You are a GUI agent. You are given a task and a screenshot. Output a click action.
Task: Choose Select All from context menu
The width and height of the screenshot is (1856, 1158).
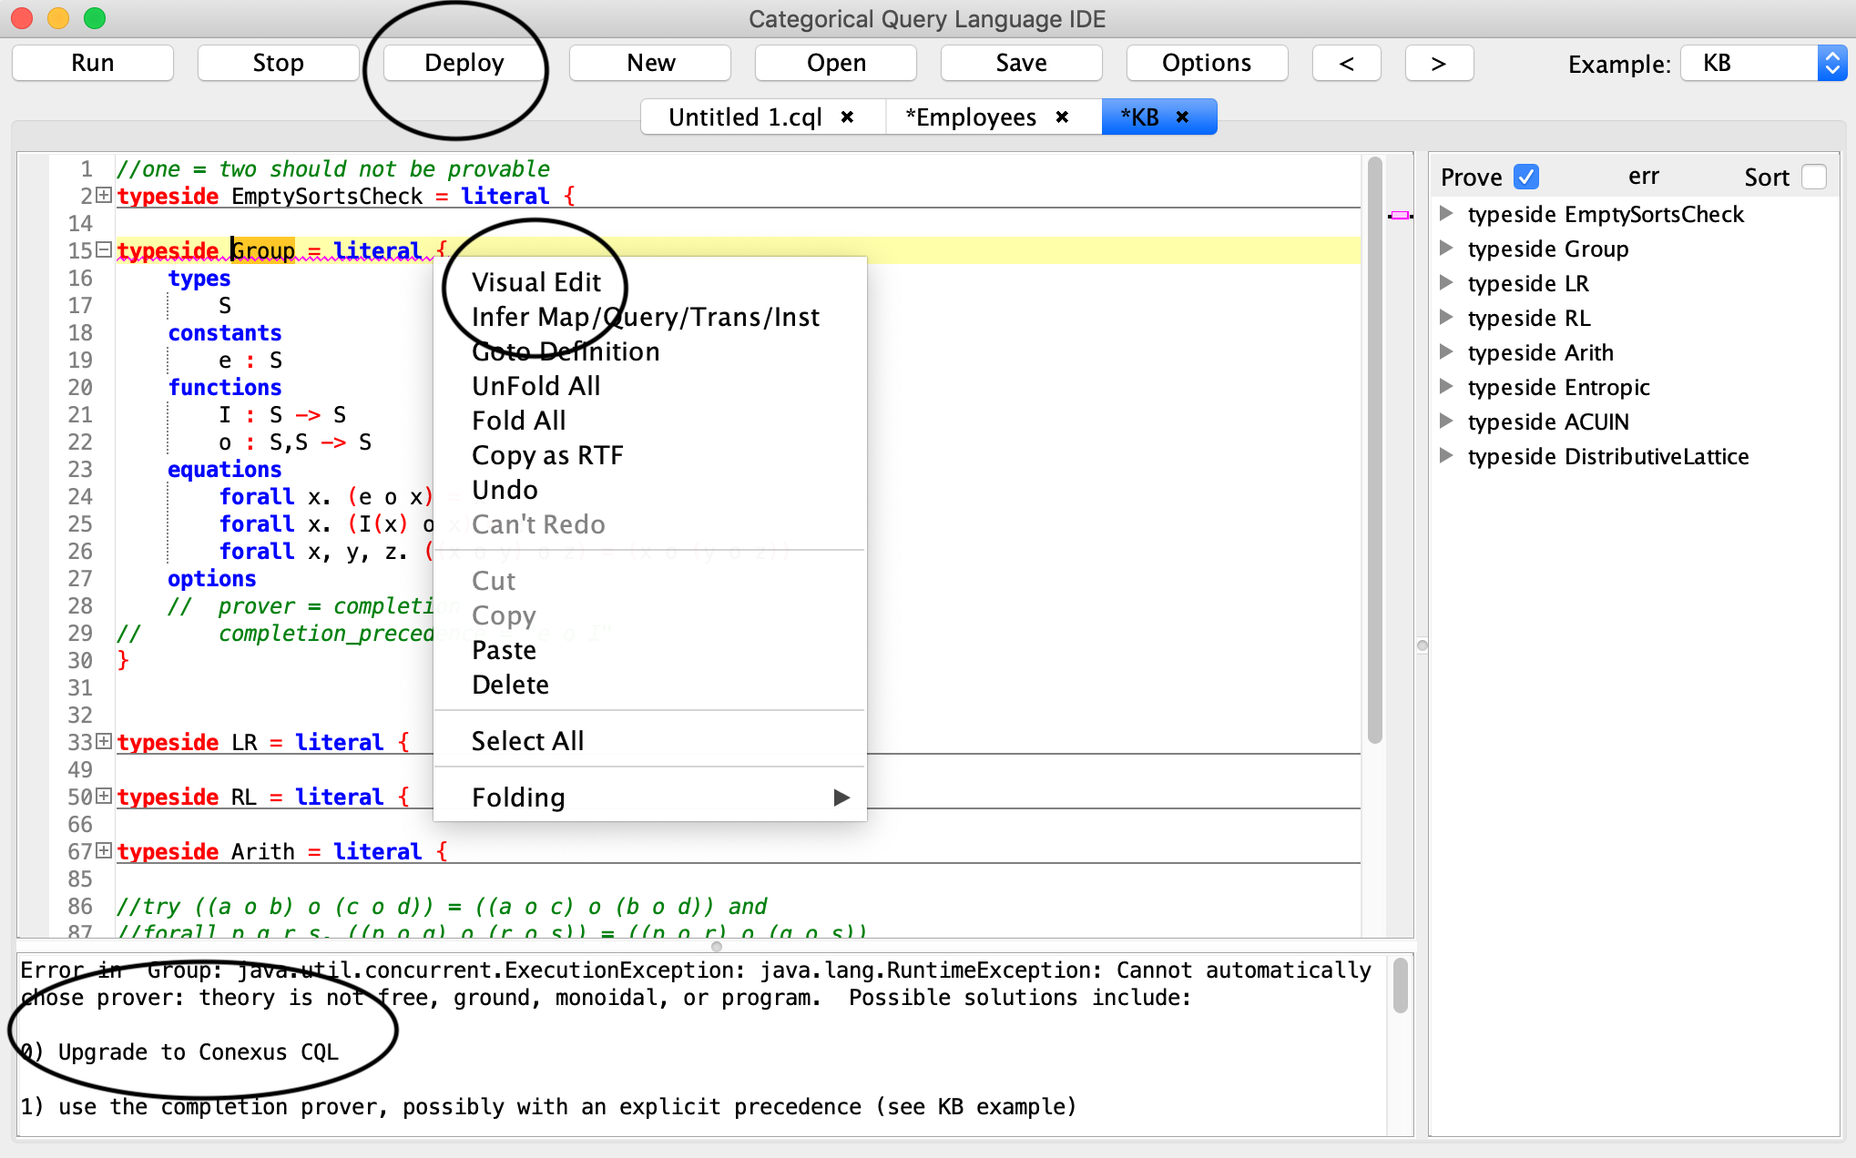point(650,741)
